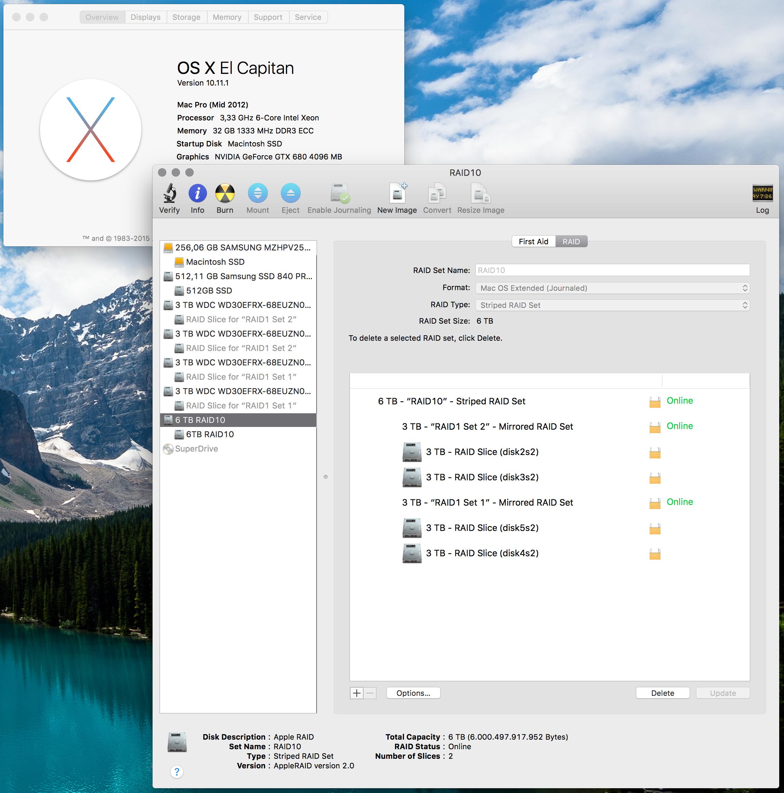Click the Options... button
784x793 pixels.
[x=413, y=693]
